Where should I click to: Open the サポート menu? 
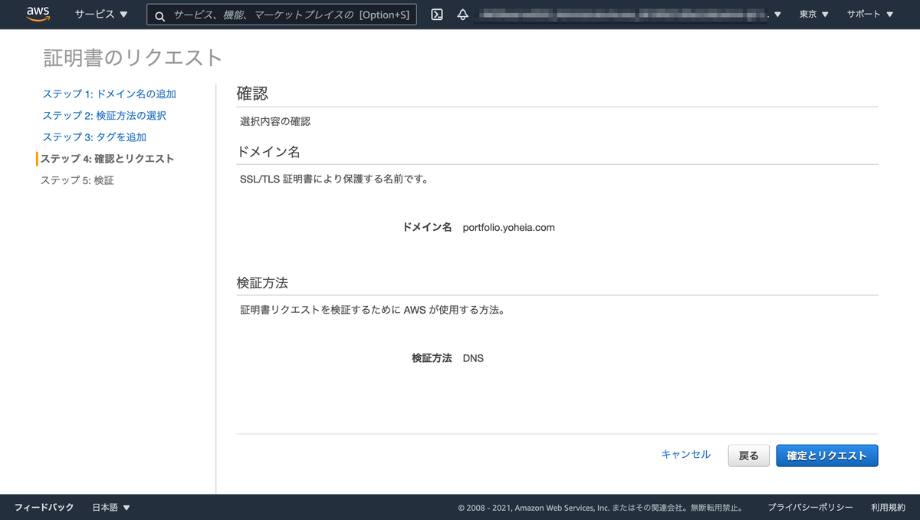870,15
